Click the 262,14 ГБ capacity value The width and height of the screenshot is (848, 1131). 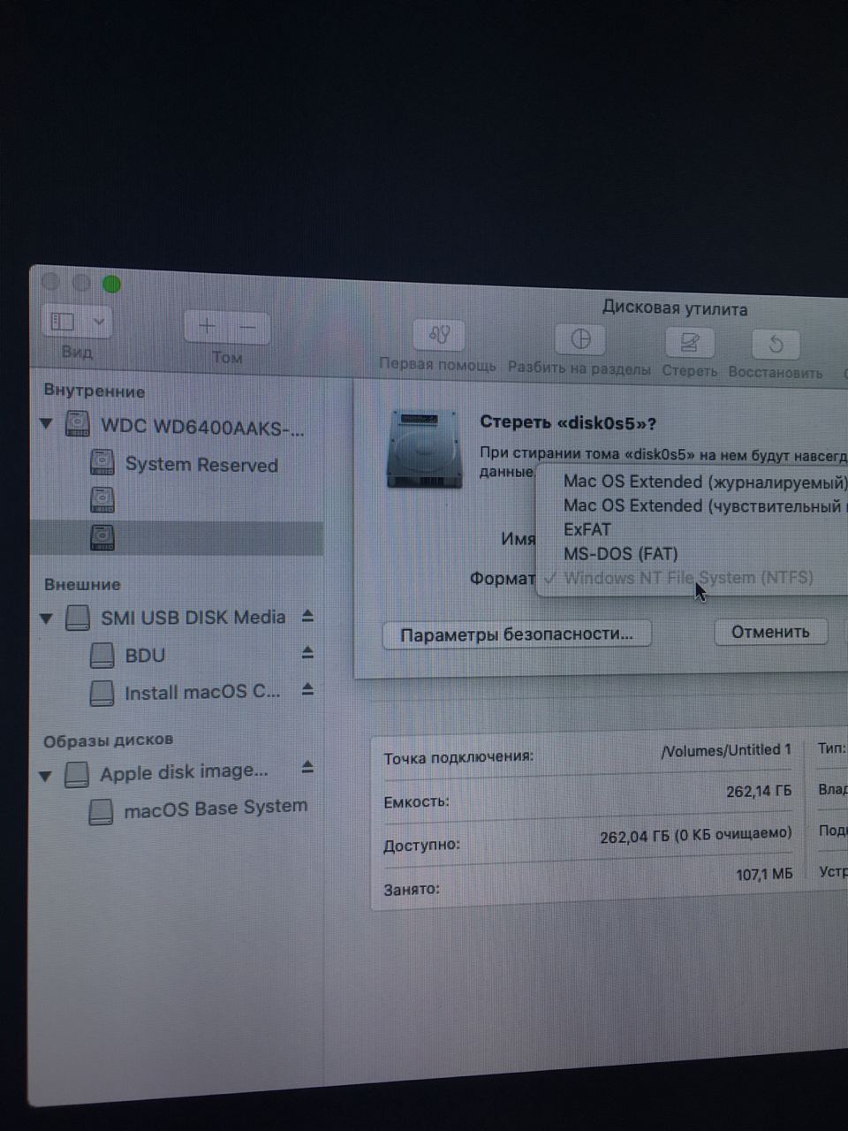point(759,791)
